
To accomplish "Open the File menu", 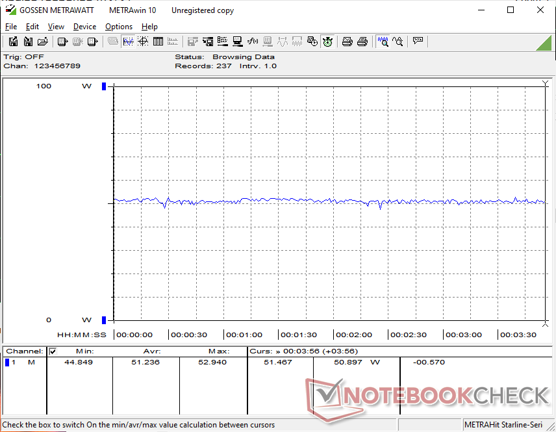I will [x=11, y=27].
